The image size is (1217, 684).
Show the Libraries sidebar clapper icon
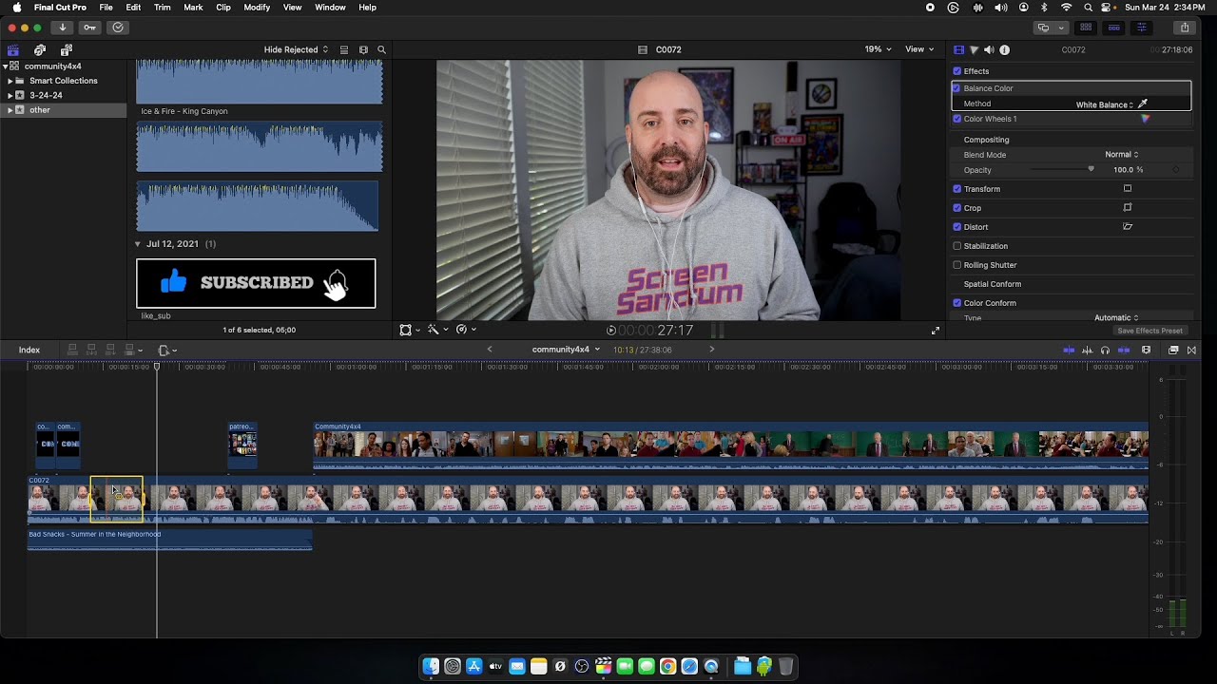pos(13,49)
